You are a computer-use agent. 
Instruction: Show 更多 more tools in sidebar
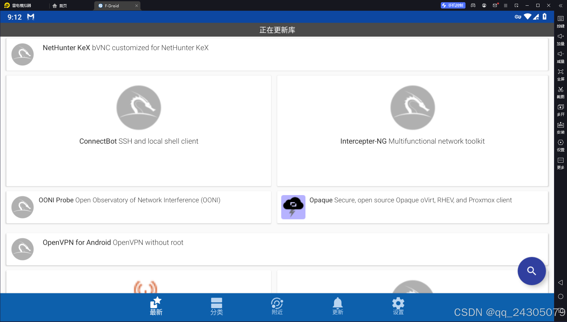pyautogui.click(x=561, y=163)
